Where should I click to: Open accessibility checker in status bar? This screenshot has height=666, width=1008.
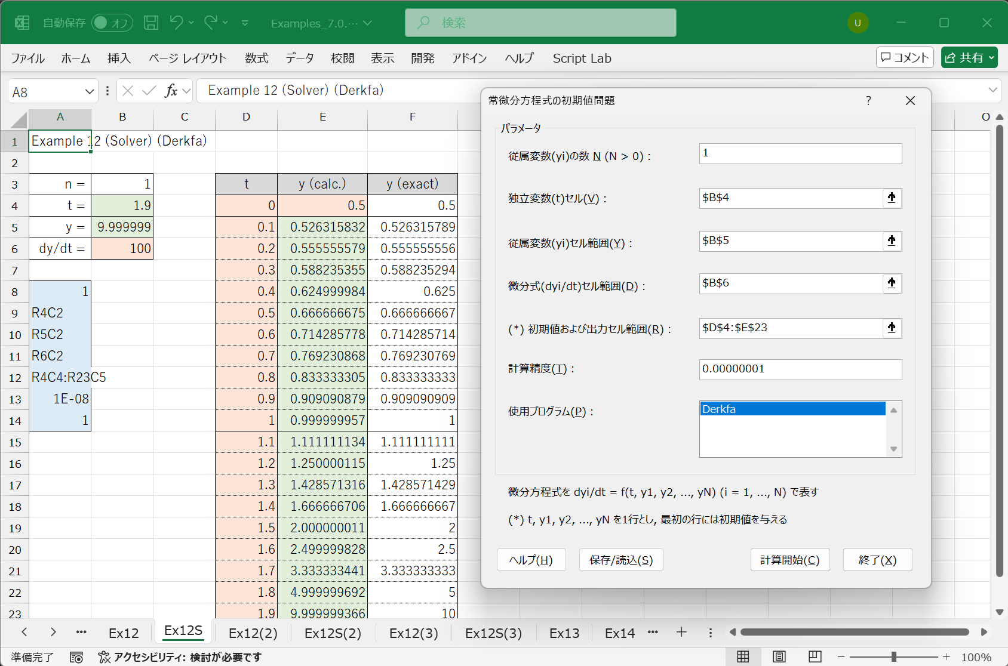(x=180, y=657)
